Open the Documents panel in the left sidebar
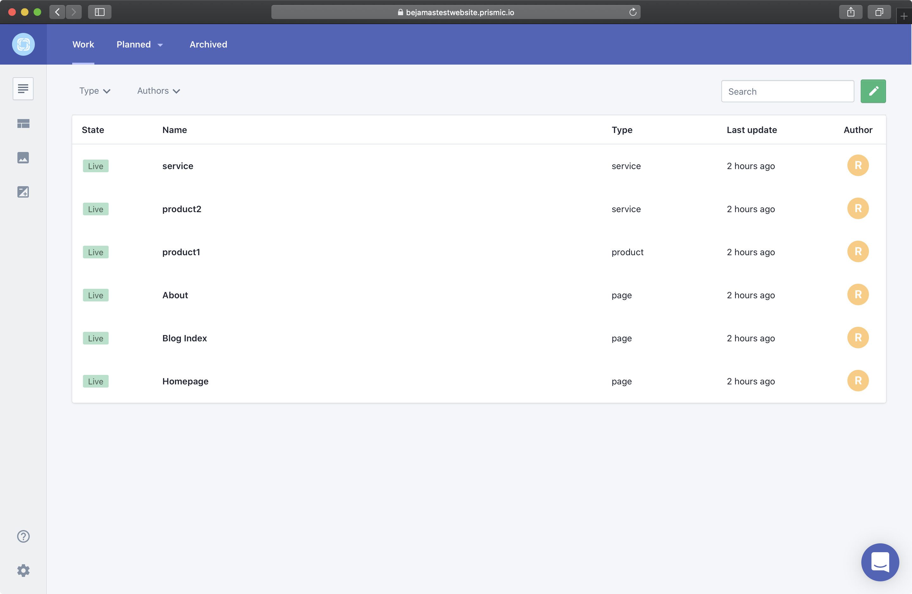912x594 pixels. click(x=23, y=89)
